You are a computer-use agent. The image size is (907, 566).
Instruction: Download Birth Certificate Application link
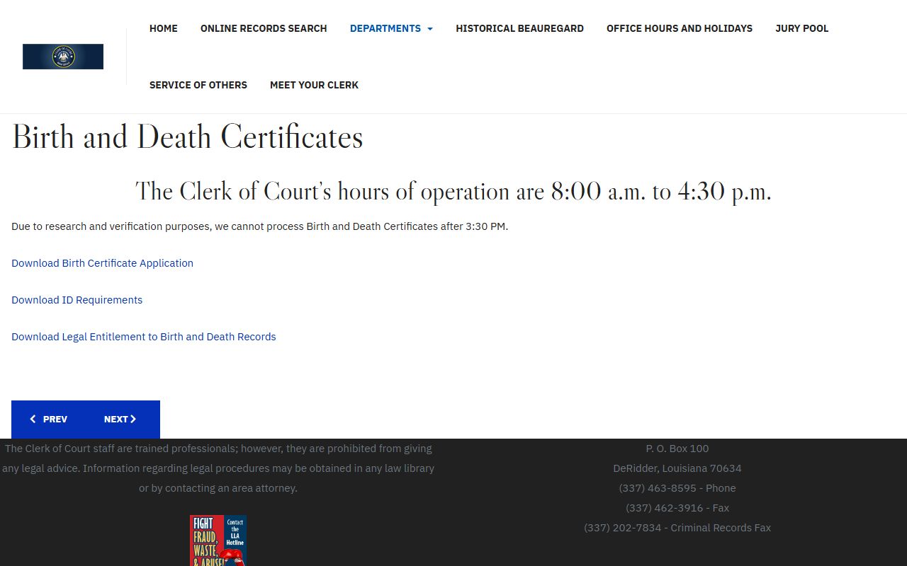coord(102,263)
